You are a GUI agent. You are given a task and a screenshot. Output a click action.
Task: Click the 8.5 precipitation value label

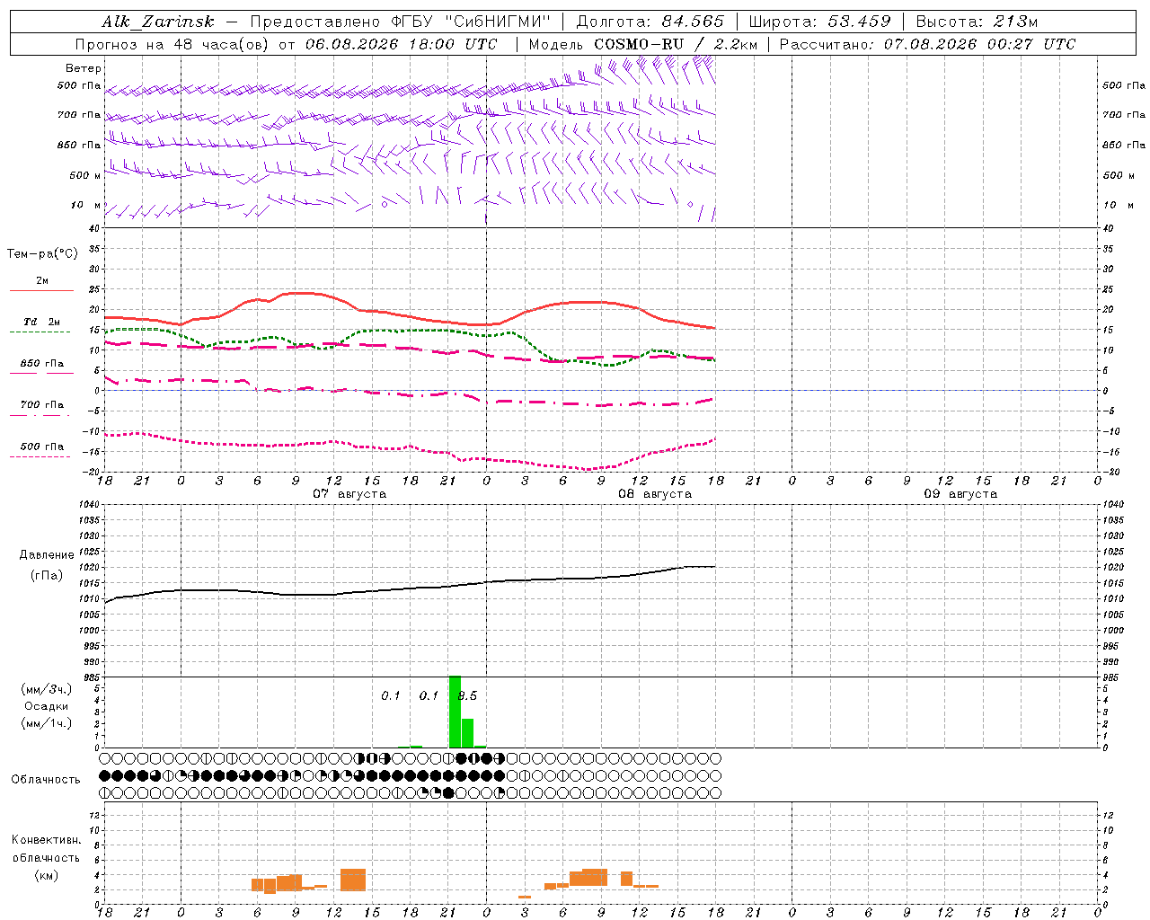click(x=467, y=695)
